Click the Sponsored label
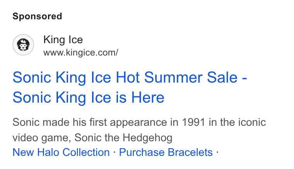294x169 pixels. (x=37, y=16)
